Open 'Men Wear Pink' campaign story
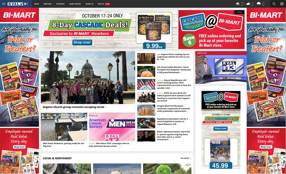 click(x=109, y=145)
